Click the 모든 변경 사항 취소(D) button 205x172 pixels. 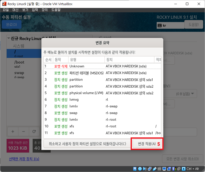[183, 159]
